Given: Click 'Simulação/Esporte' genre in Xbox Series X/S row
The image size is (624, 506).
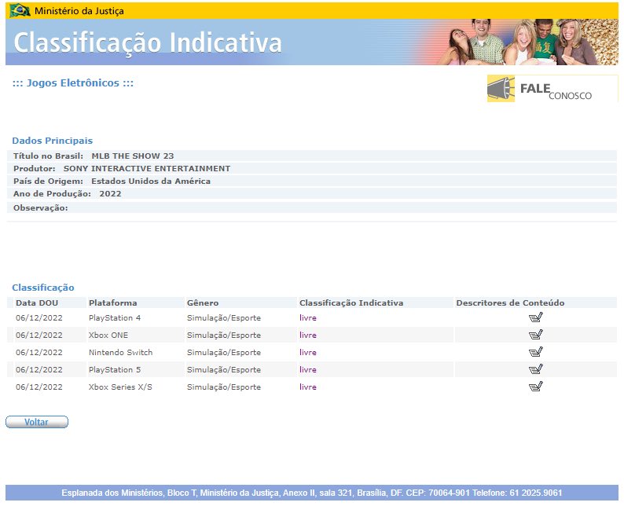Looking at the screenshot, I should point(224,387).
